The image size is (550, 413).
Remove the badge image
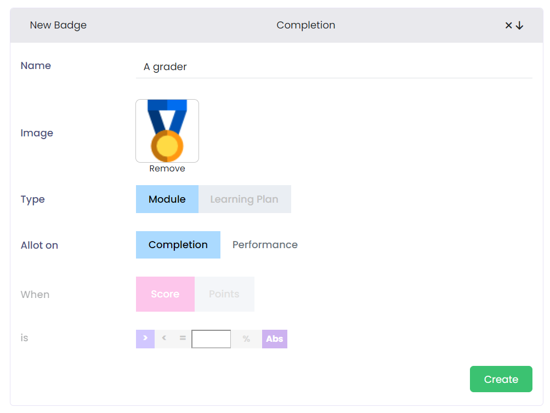tap(167, 169)
